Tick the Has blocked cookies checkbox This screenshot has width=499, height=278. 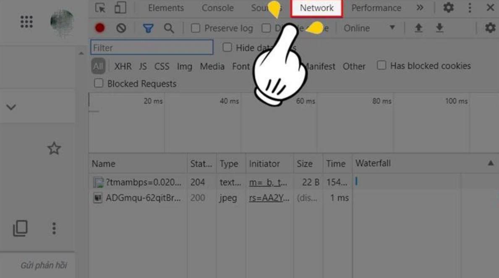(381, 65)
